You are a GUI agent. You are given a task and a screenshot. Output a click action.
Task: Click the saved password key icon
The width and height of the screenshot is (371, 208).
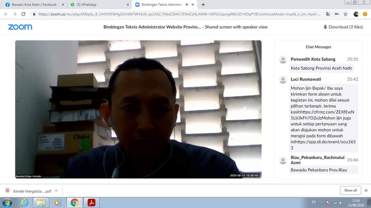(x=337, y=14)
